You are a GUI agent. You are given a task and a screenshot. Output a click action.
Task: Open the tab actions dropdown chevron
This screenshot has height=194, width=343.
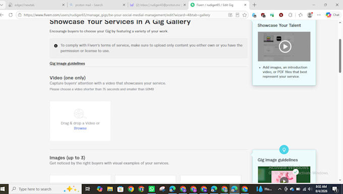pyautogui.click(x=2, y=5)
